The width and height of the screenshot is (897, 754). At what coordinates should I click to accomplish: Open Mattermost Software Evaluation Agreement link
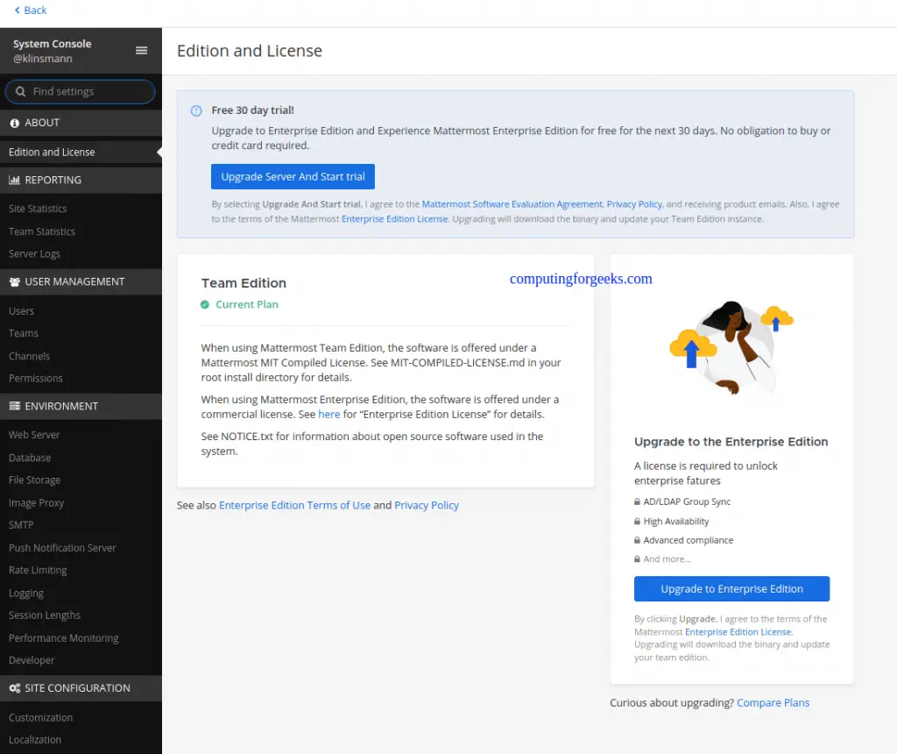pos(512,204)
